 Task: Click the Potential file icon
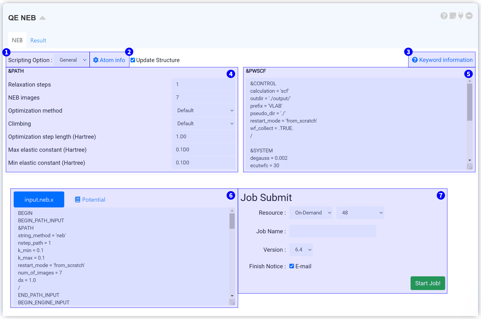click(x=77, y=200)
